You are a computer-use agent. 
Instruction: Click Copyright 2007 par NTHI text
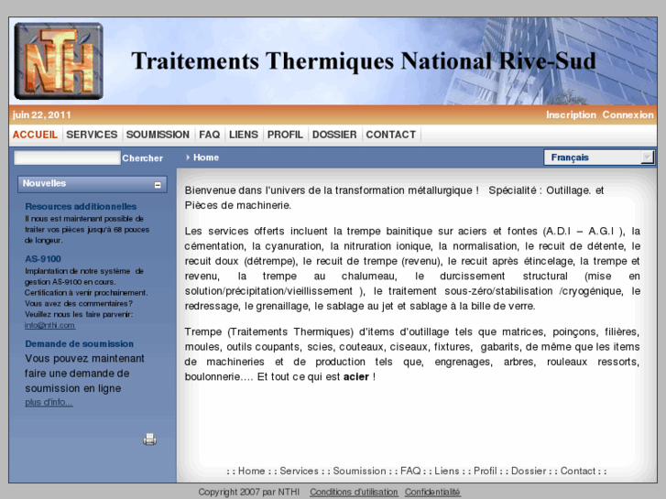pyautogui.click(x=249, y=492)
